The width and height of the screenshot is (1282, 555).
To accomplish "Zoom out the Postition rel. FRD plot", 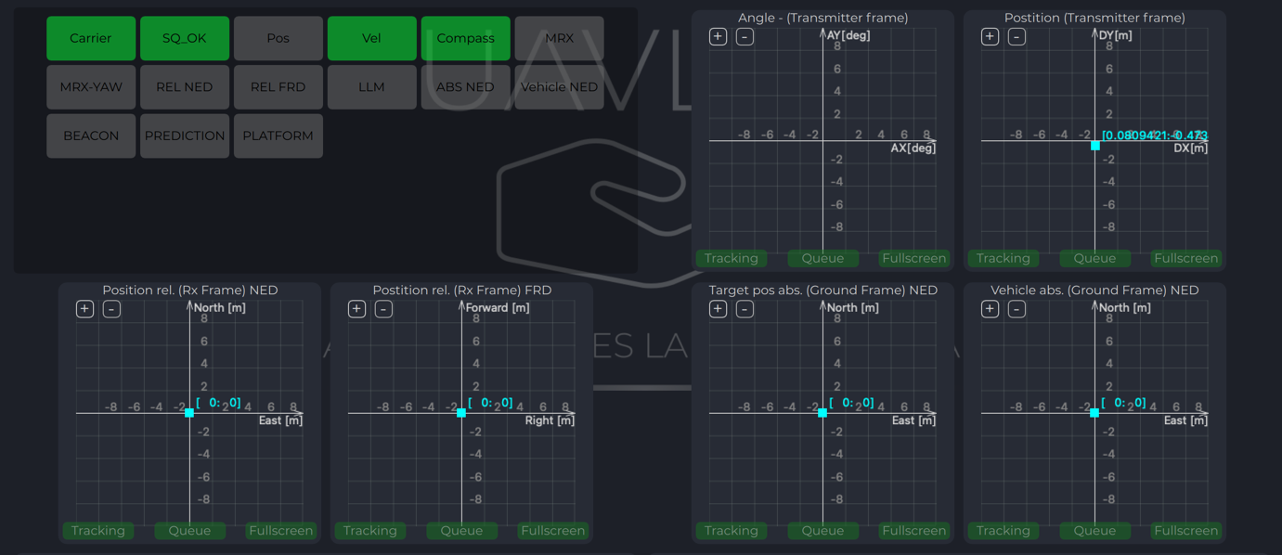I will point(383,308).
